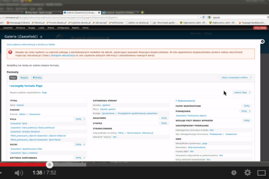Viewport: 269px width, 179px height.
Task: Click the YouTube volume speaker icon
Action: 19,172
